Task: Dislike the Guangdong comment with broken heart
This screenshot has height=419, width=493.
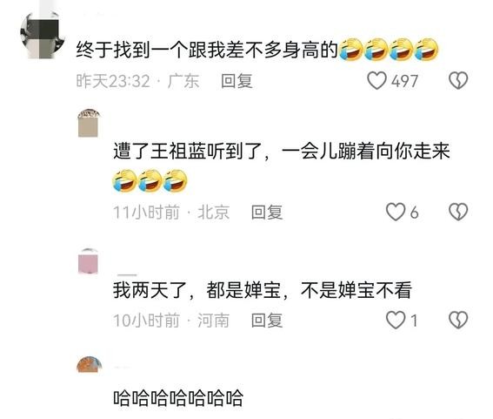Action: 458,81
